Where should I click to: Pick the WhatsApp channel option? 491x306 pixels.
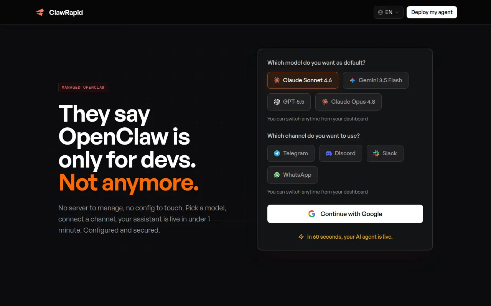293,175
